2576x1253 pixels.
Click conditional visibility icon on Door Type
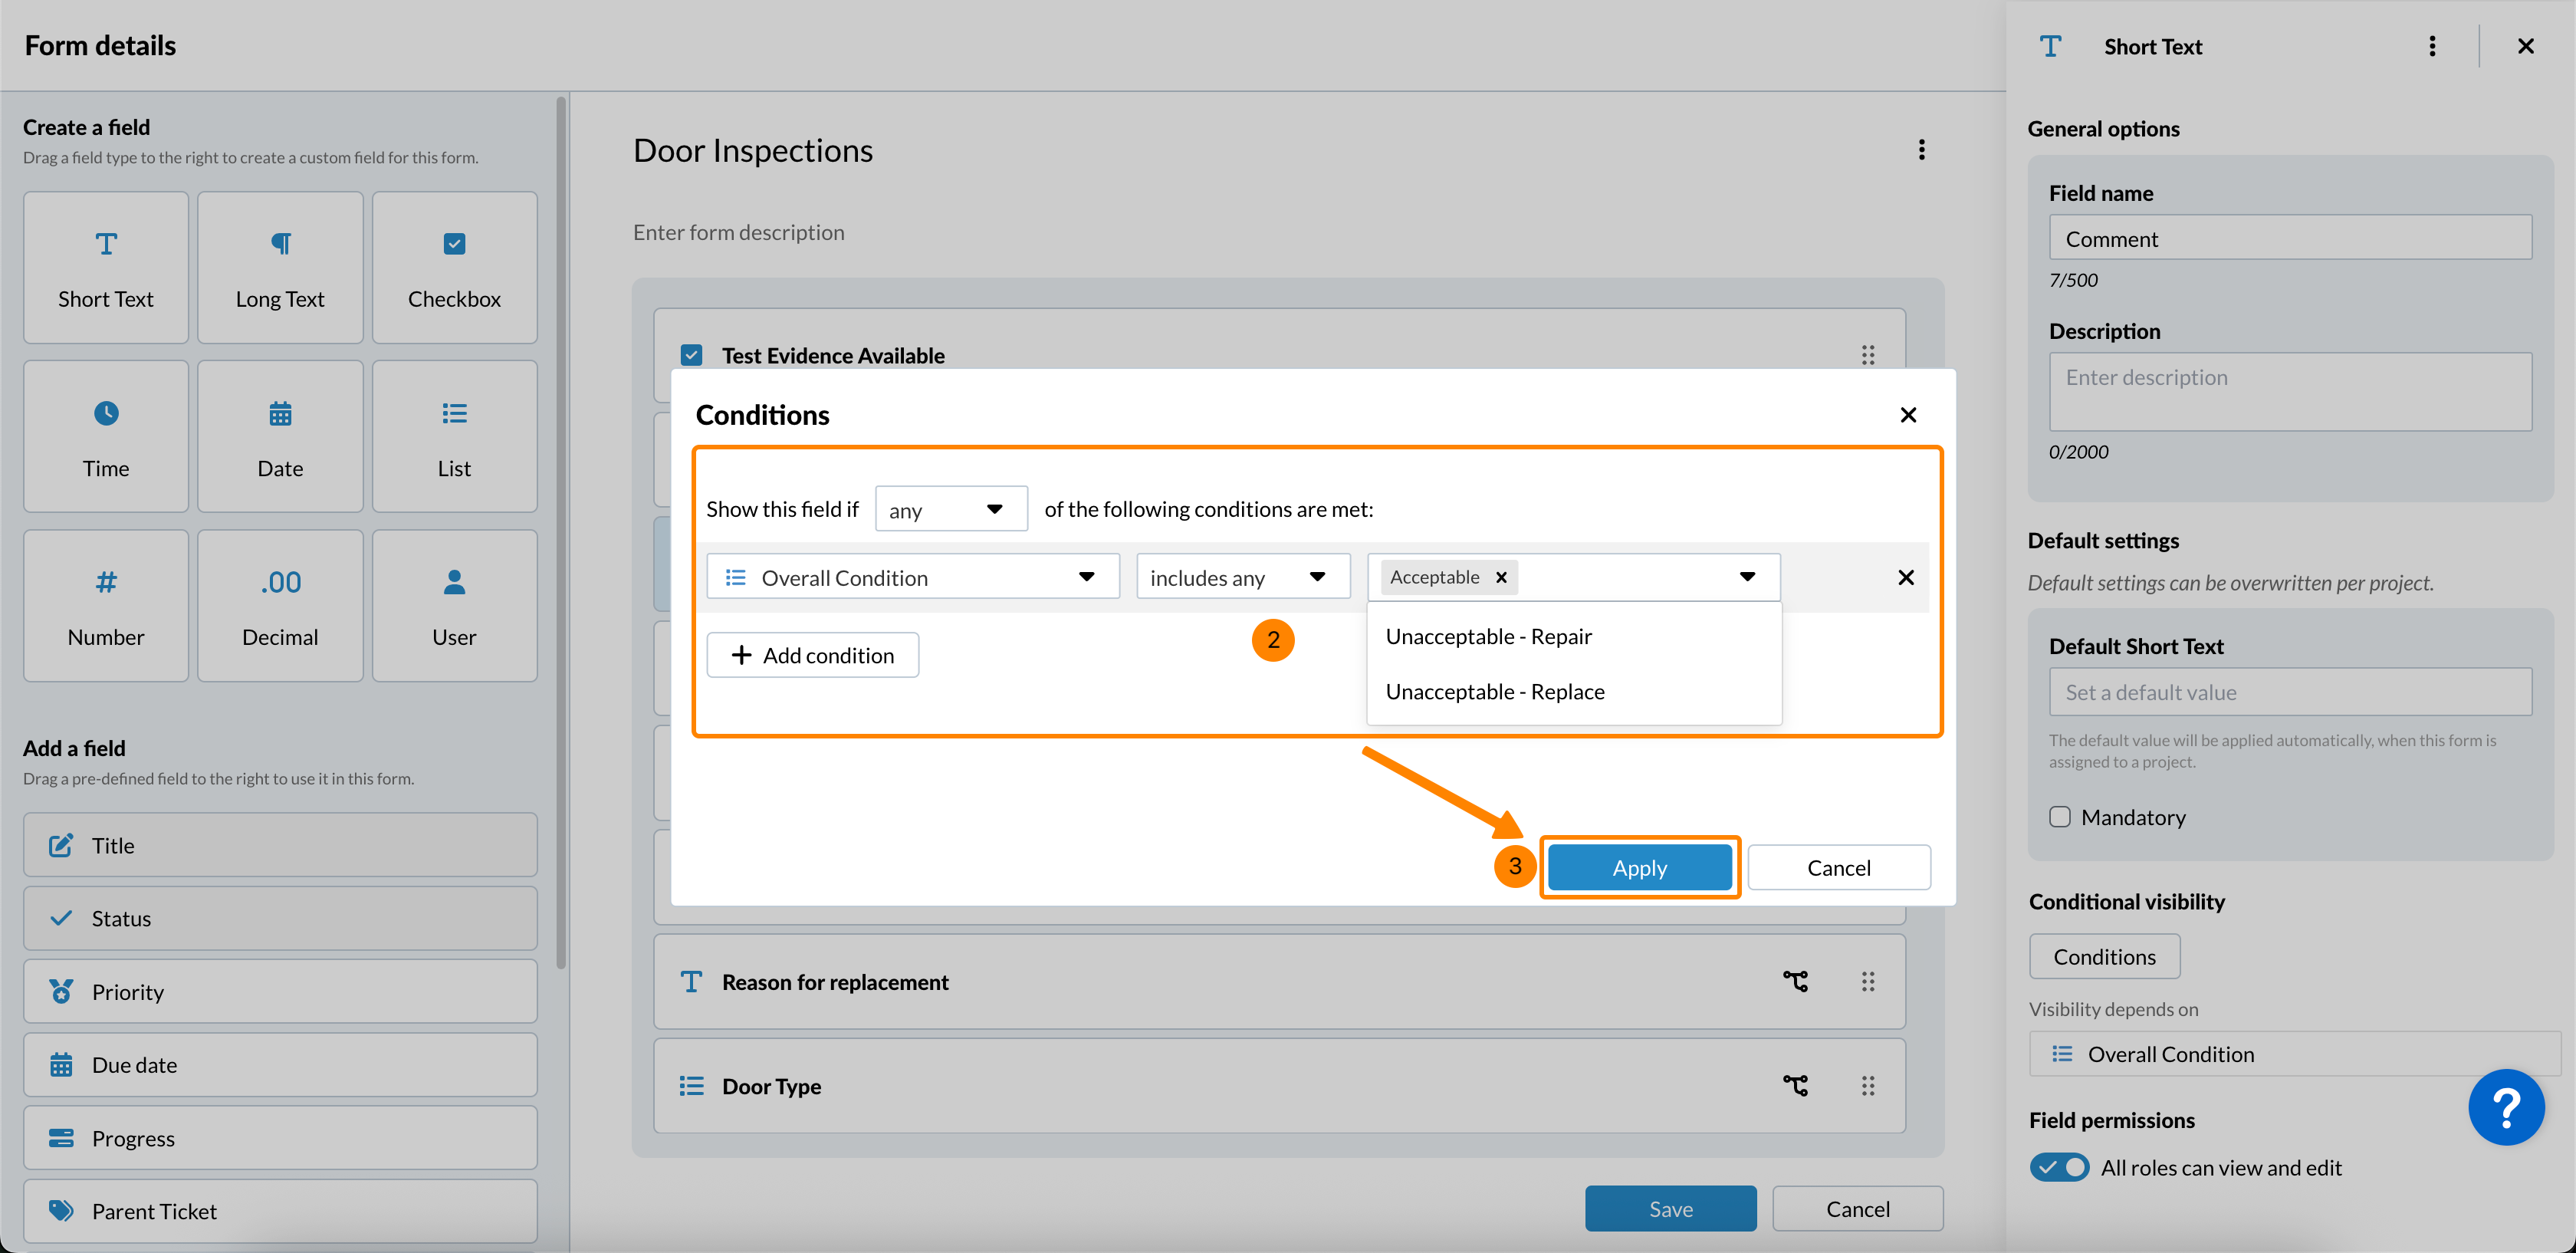1795,1086
